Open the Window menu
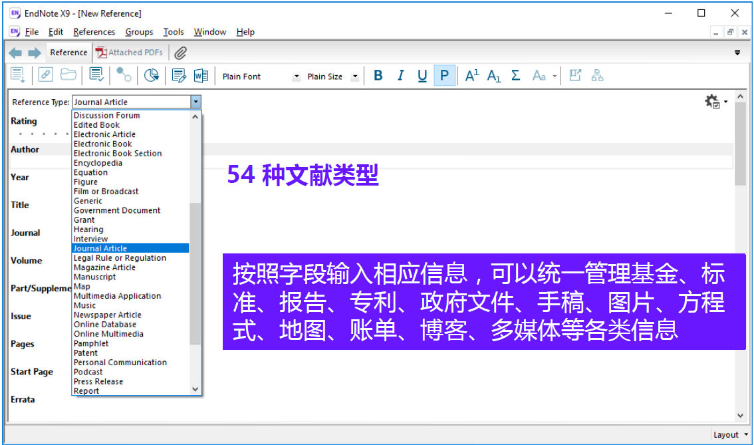 (x=210, y=32)
